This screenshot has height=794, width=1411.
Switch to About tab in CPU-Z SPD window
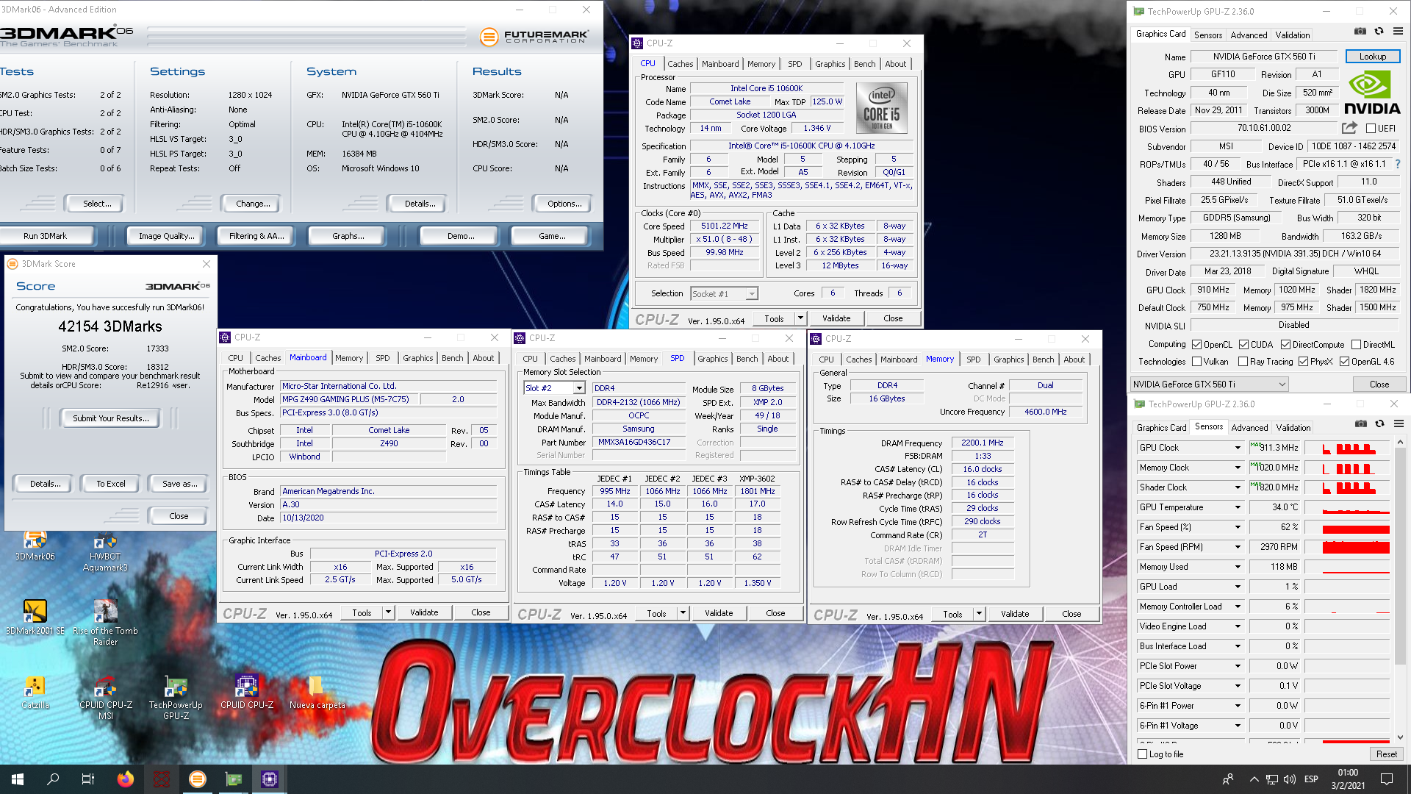coord(778,359)
